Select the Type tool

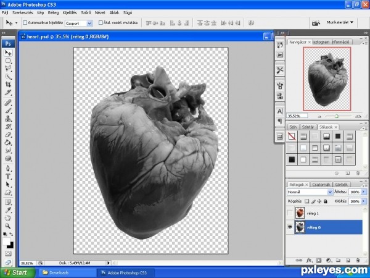coord(8,176)
